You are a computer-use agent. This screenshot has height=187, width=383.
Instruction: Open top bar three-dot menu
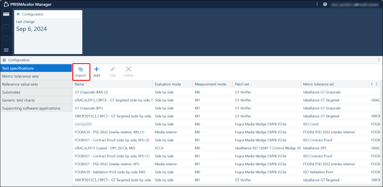(x=317, y=4)
